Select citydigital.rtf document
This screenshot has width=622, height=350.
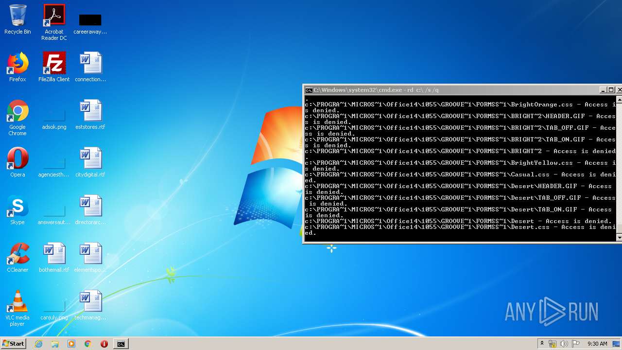coord(90,162)
